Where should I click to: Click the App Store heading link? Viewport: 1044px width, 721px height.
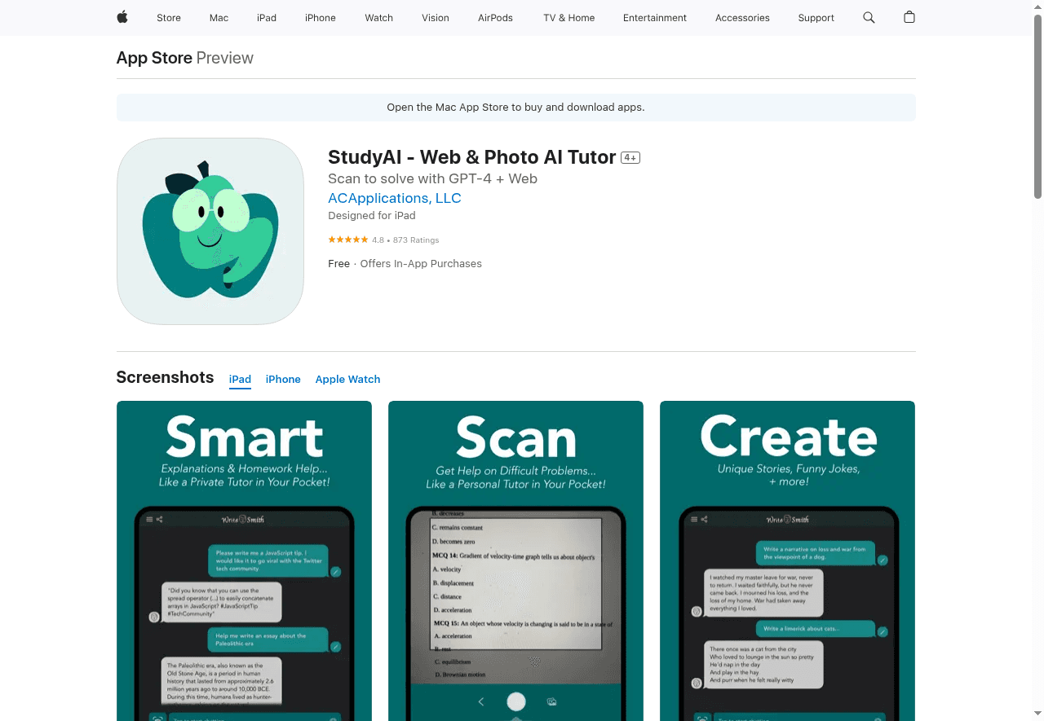[154, 58]
